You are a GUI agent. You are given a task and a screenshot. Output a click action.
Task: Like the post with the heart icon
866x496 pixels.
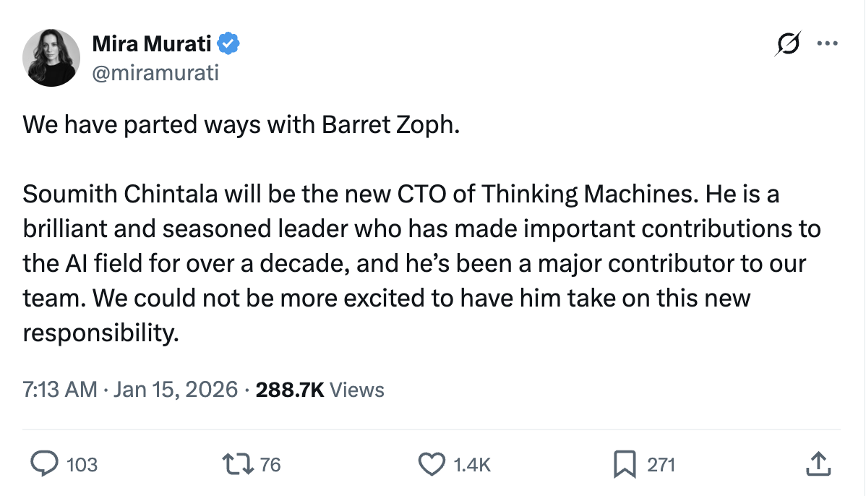[x=432, y=464]
